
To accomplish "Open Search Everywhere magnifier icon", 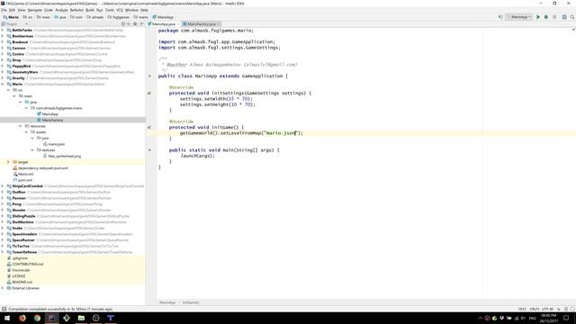I will (x=572, y=17).
